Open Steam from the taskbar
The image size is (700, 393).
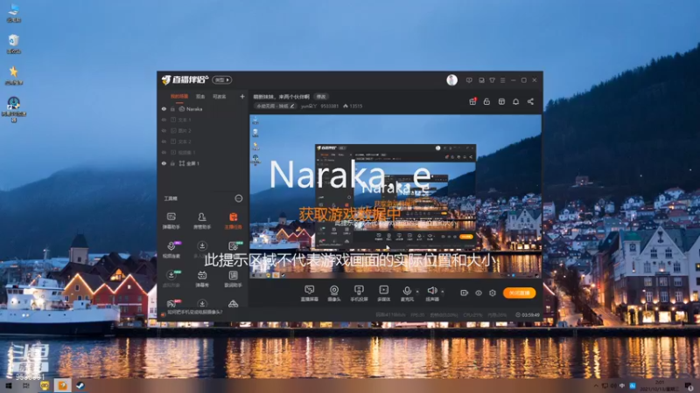click(80, 386)
